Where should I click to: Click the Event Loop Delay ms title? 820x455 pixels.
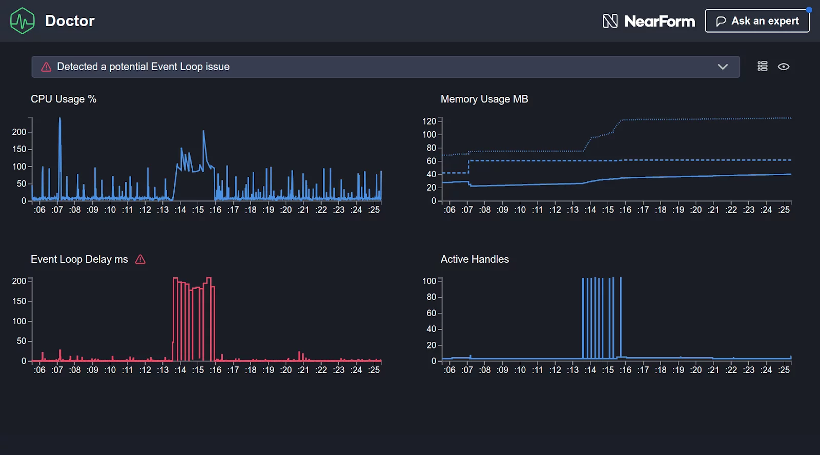pyautogui.click(x=79, y=259)
